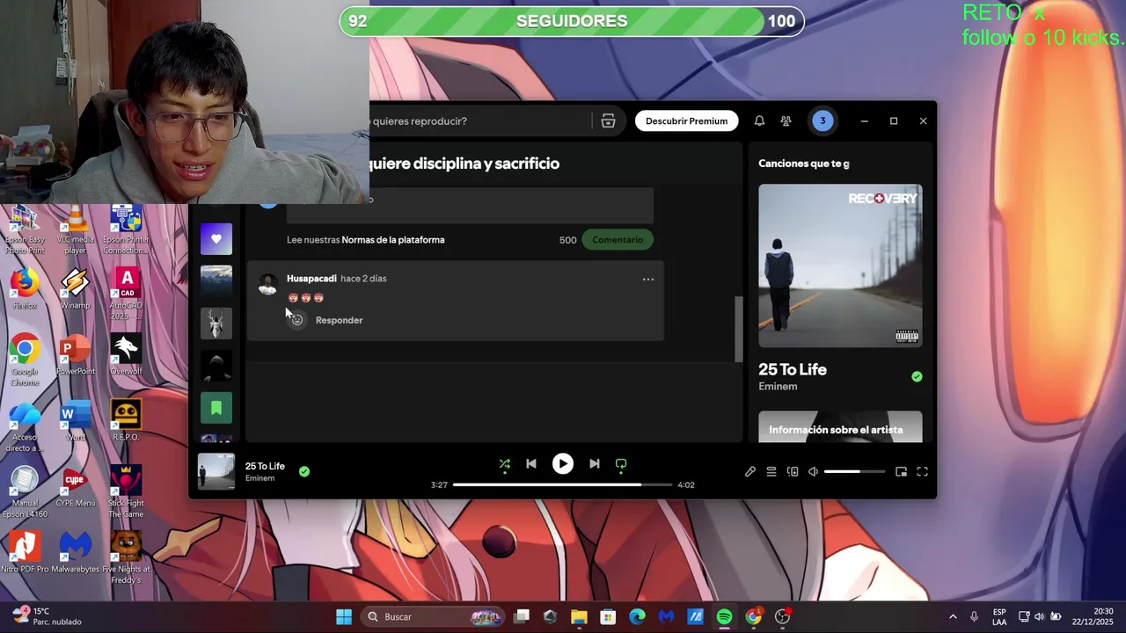Toggle repeat mode in Spotify
The image size is (1126, 633).
pyautogui.click(x=621, y=464)
